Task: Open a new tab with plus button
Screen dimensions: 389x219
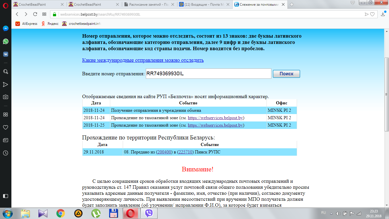Action: coord(292,4)
